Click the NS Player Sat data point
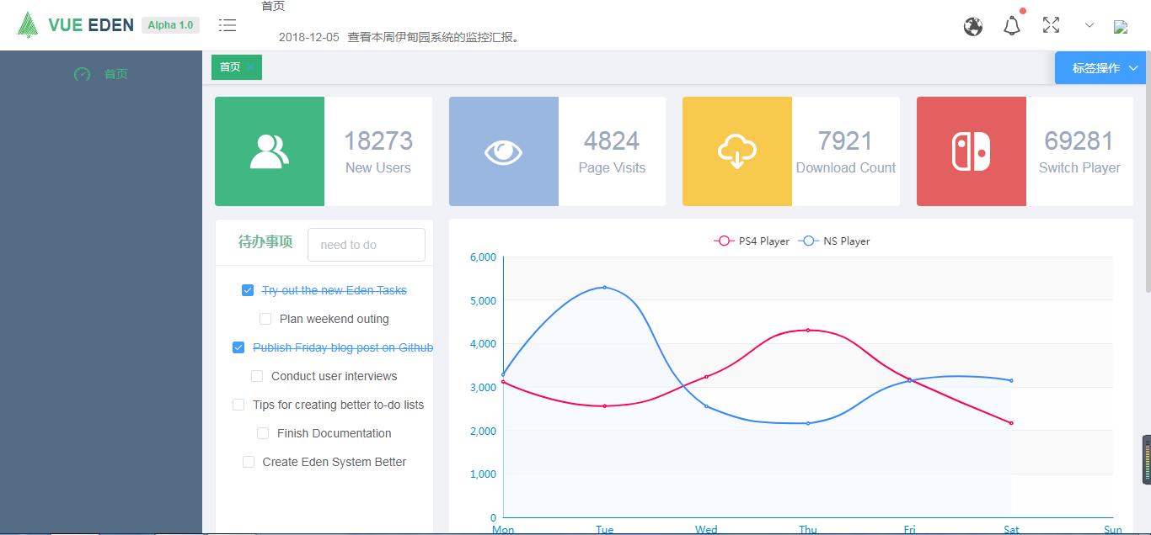Viewport: 1151px width, 535px height. coord(1011,380)
